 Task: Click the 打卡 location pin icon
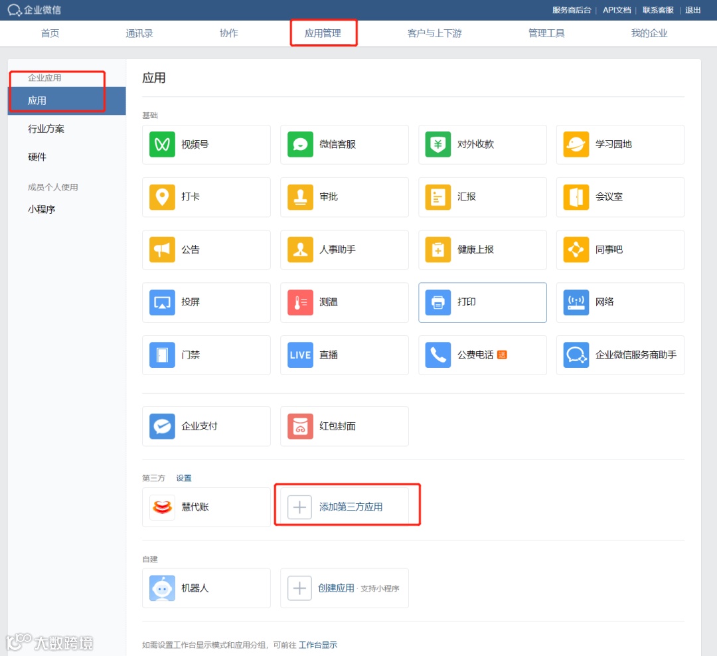click(x=162, y=197)
